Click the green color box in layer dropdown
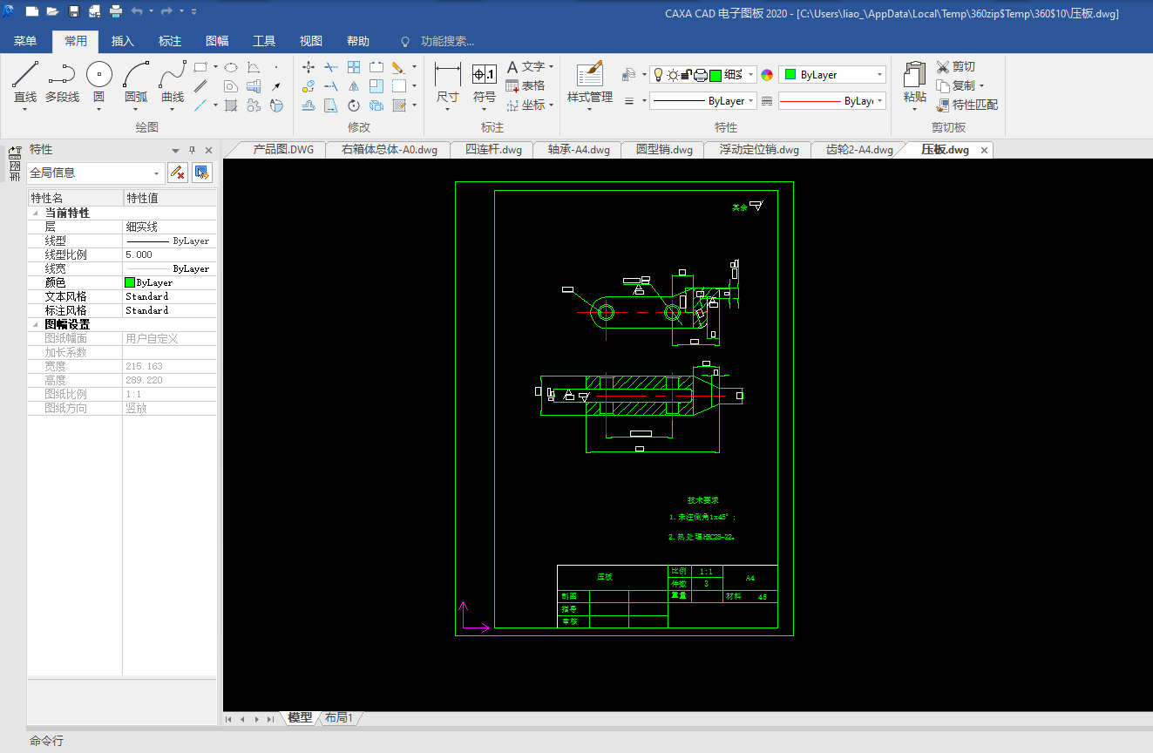This screenshot has width=1153, height=753. pos(715,75)
